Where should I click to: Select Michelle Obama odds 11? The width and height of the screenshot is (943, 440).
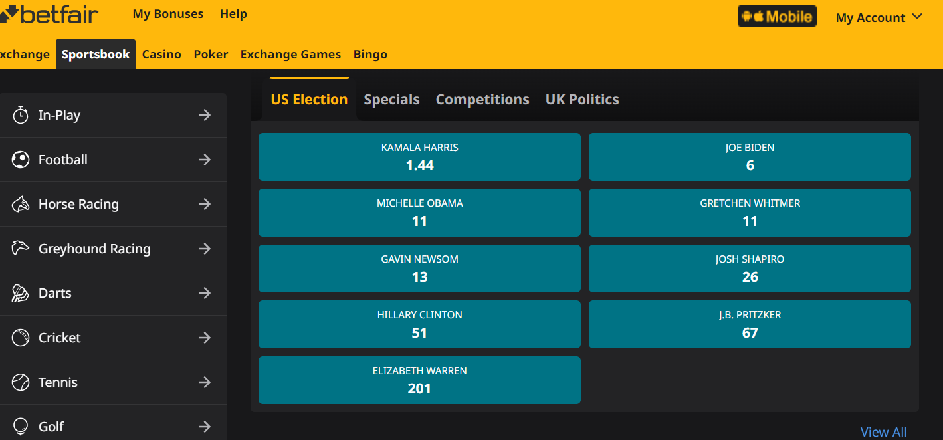(x=419, y=213)
